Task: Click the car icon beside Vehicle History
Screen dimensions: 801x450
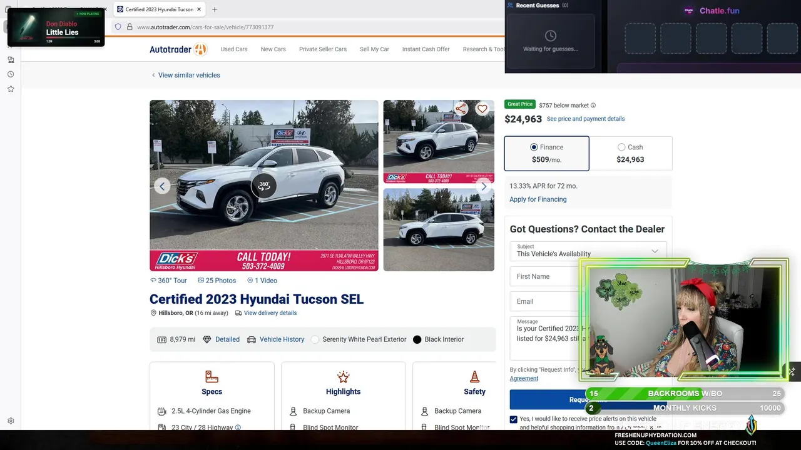Action: pos(251,339)
